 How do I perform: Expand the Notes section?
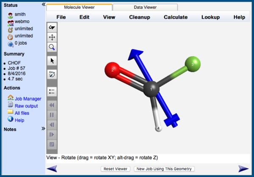click(x=43, y=129)
